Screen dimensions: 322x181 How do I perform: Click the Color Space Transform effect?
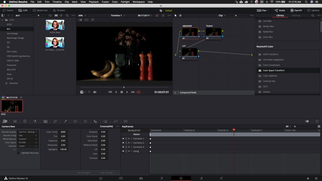coord(274,70)
